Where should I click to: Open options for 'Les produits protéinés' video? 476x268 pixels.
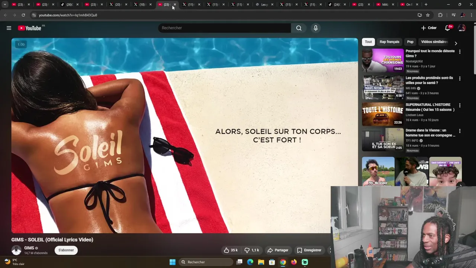coord(460,79)
